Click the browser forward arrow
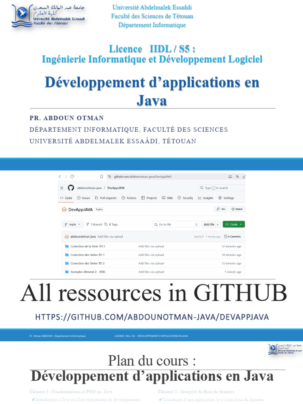The width and height of the screenshot is (303, 404). pos(66,176)
